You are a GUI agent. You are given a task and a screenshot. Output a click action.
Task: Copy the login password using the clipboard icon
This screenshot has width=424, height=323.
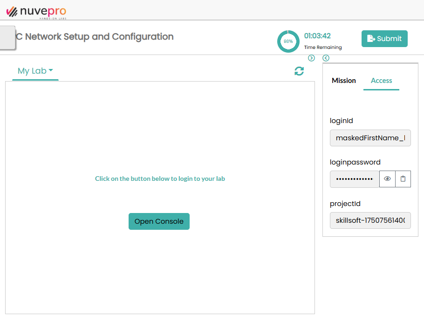[x=403, y=179]
